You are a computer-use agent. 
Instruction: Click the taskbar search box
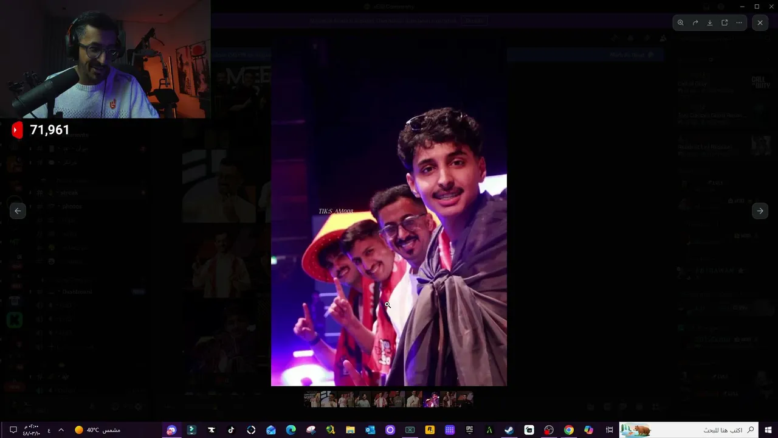click(x=689, y=430)
